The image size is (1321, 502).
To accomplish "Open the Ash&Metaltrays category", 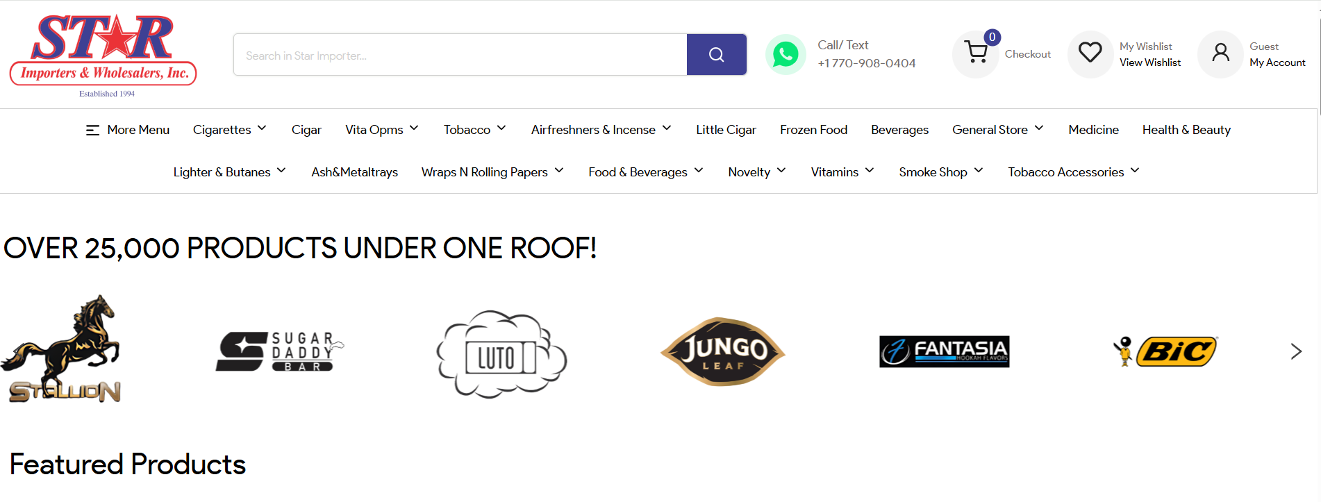I will pyautogui.click(x=354, y=172).
